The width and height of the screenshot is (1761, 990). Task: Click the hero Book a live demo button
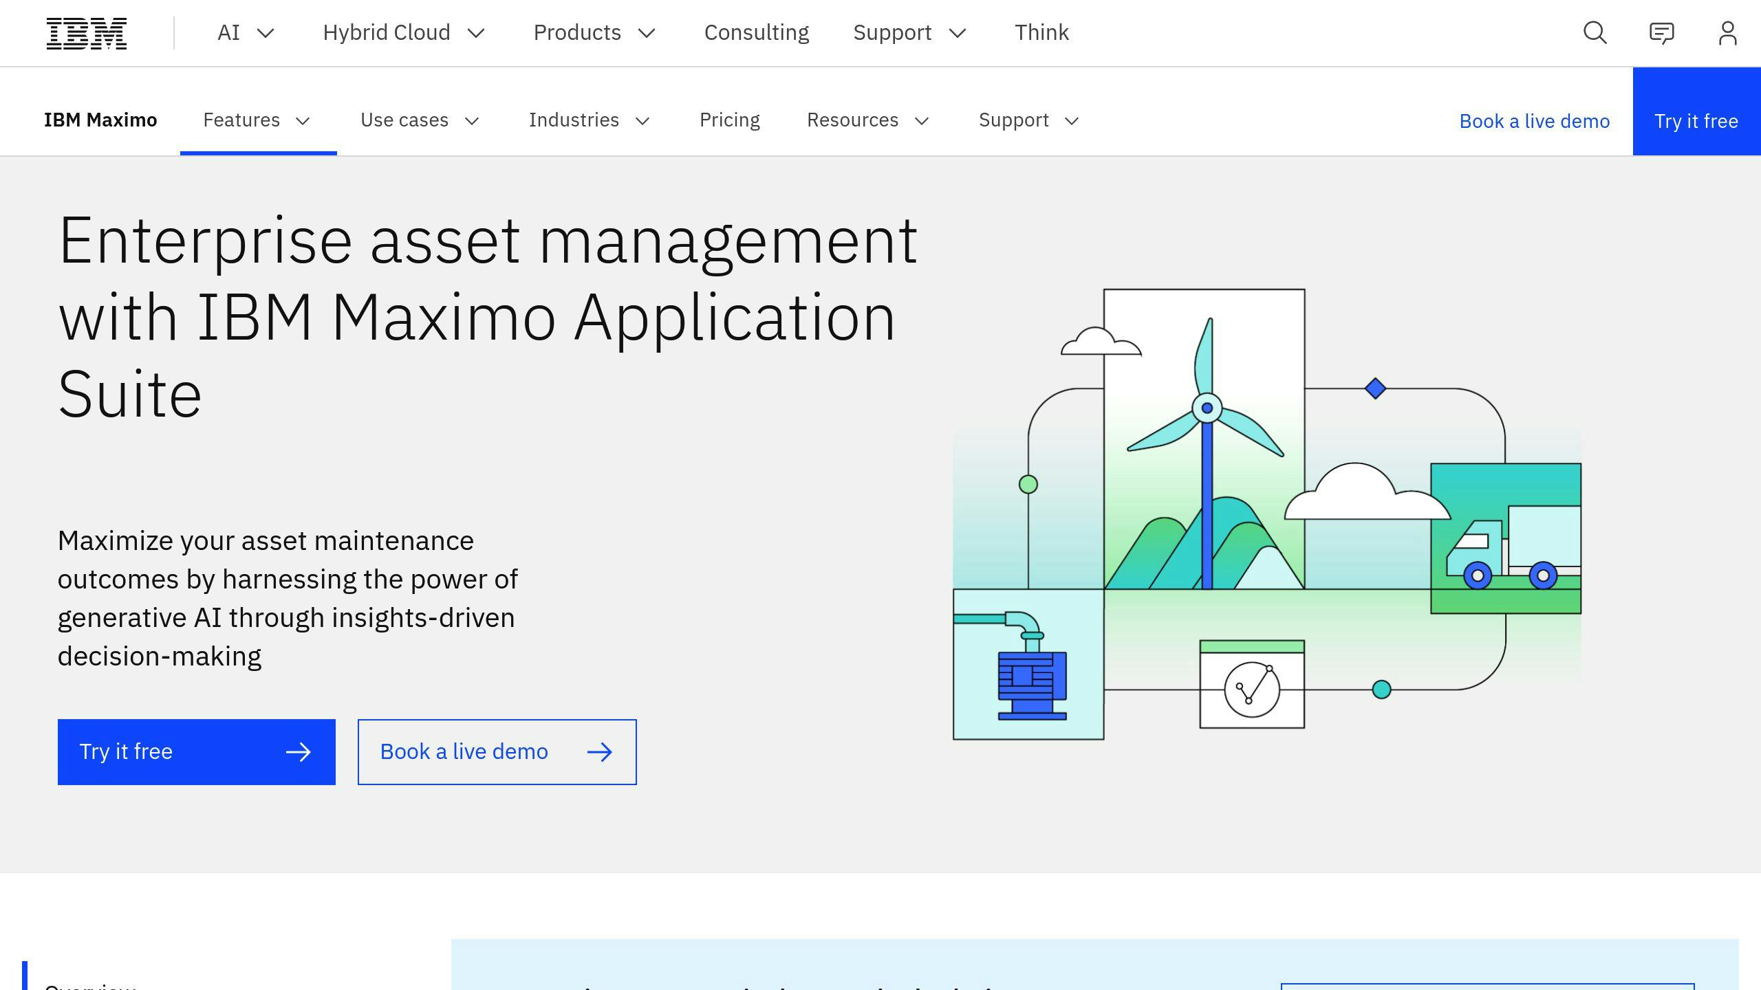click(x=497, y=752)
